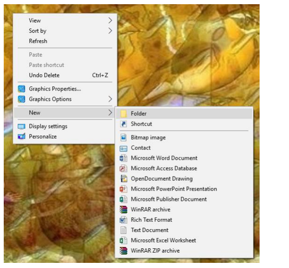The width and height of the screenshot is (289, 268).
Task: Expand the Graphics Options submenu arrow
Action: (110, 99)
